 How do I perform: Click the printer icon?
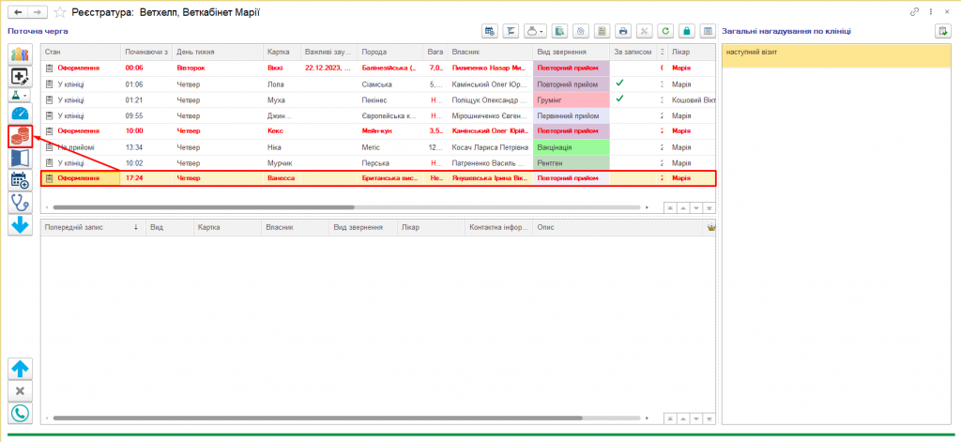pyautogui.click(x=623, y=31)
